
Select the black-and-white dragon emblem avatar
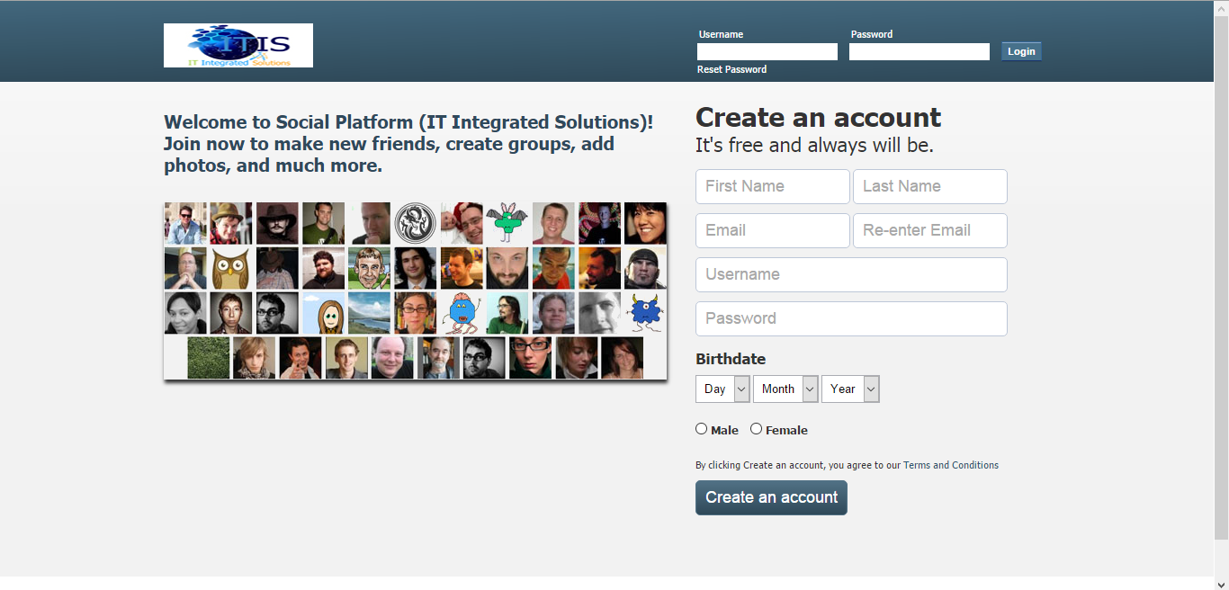[x=415, y=223]
